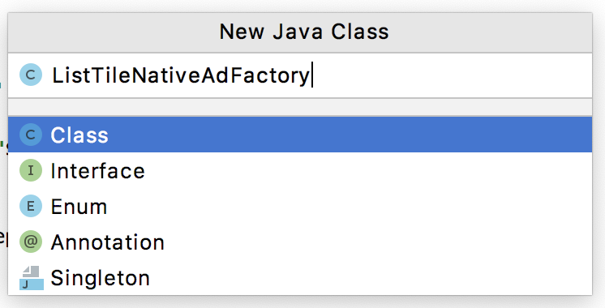Click blank space right of Interface row

[x=367, y=170]
